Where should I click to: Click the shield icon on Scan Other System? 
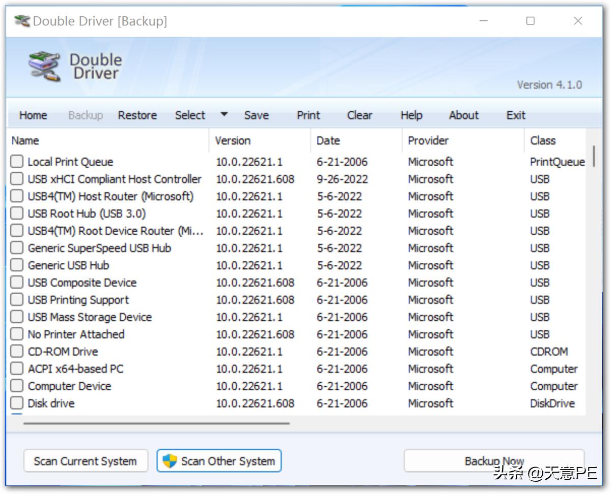point(170,461)
